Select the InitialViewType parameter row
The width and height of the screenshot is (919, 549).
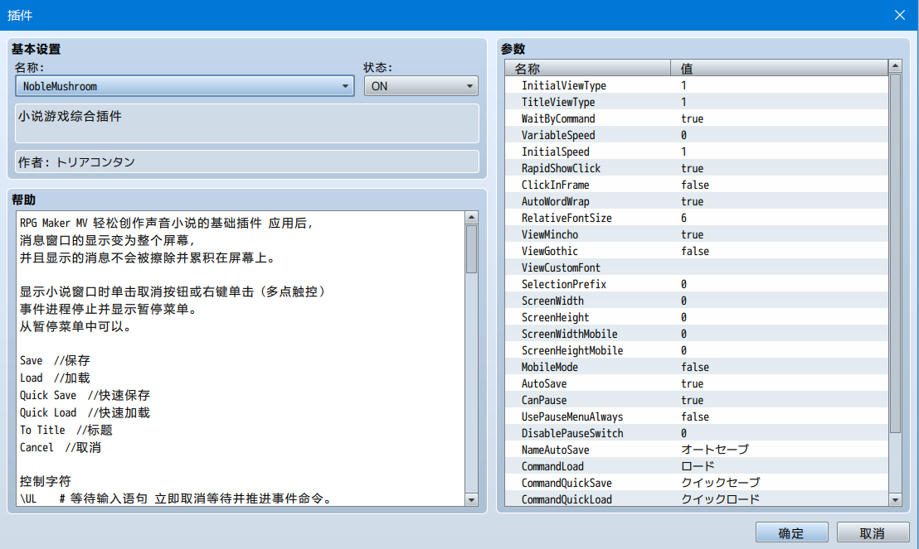click(x=696, y=85)
